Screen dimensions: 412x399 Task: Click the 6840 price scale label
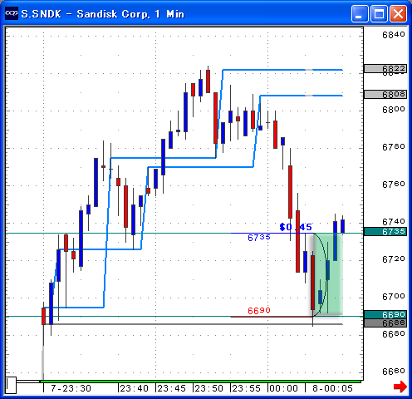tap(394, 35)
